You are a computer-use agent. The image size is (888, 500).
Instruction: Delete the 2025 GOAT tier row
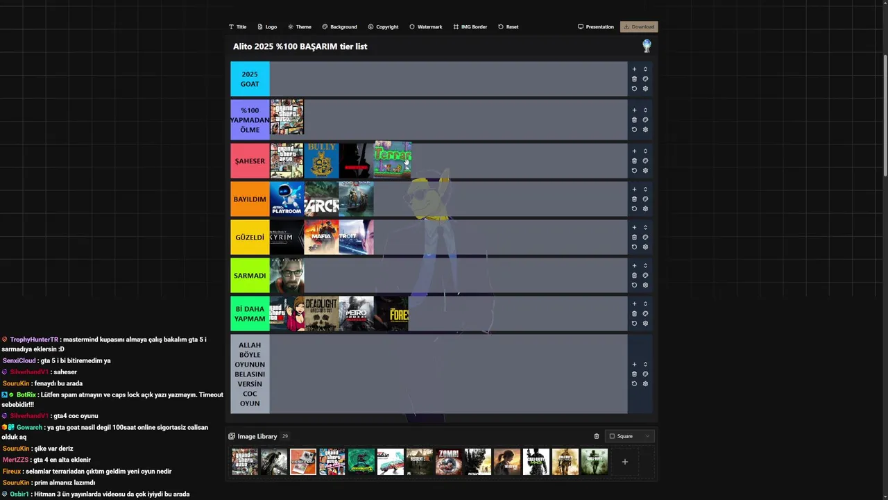click(634, 79)
